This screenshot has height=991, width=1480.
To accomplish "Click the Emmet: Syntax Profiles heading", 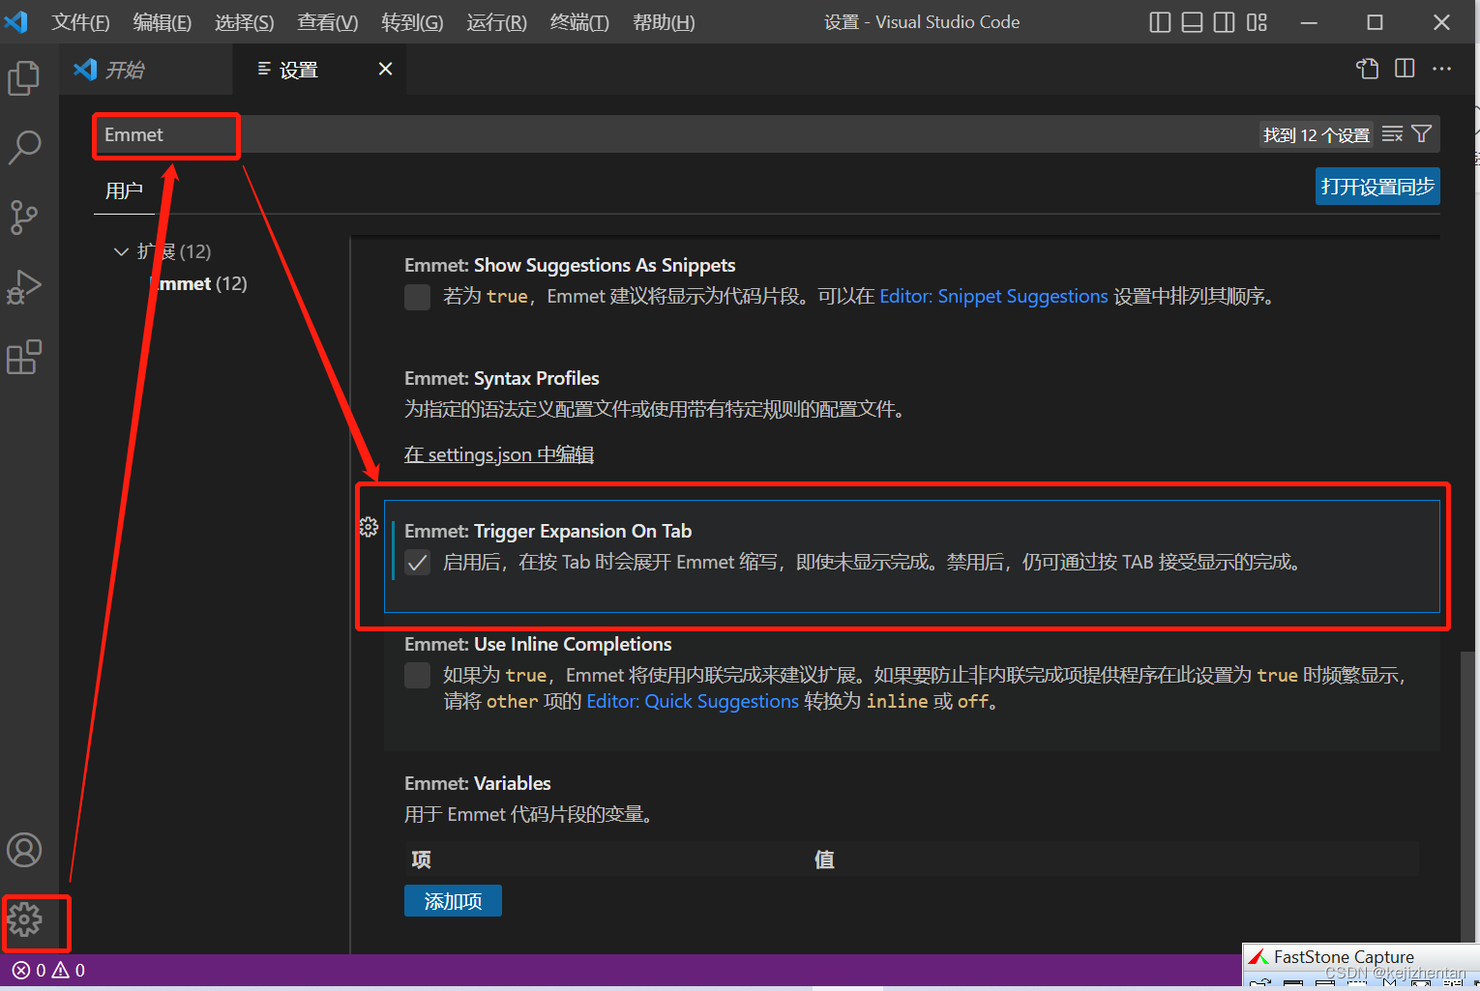I will tap(502, 378).
